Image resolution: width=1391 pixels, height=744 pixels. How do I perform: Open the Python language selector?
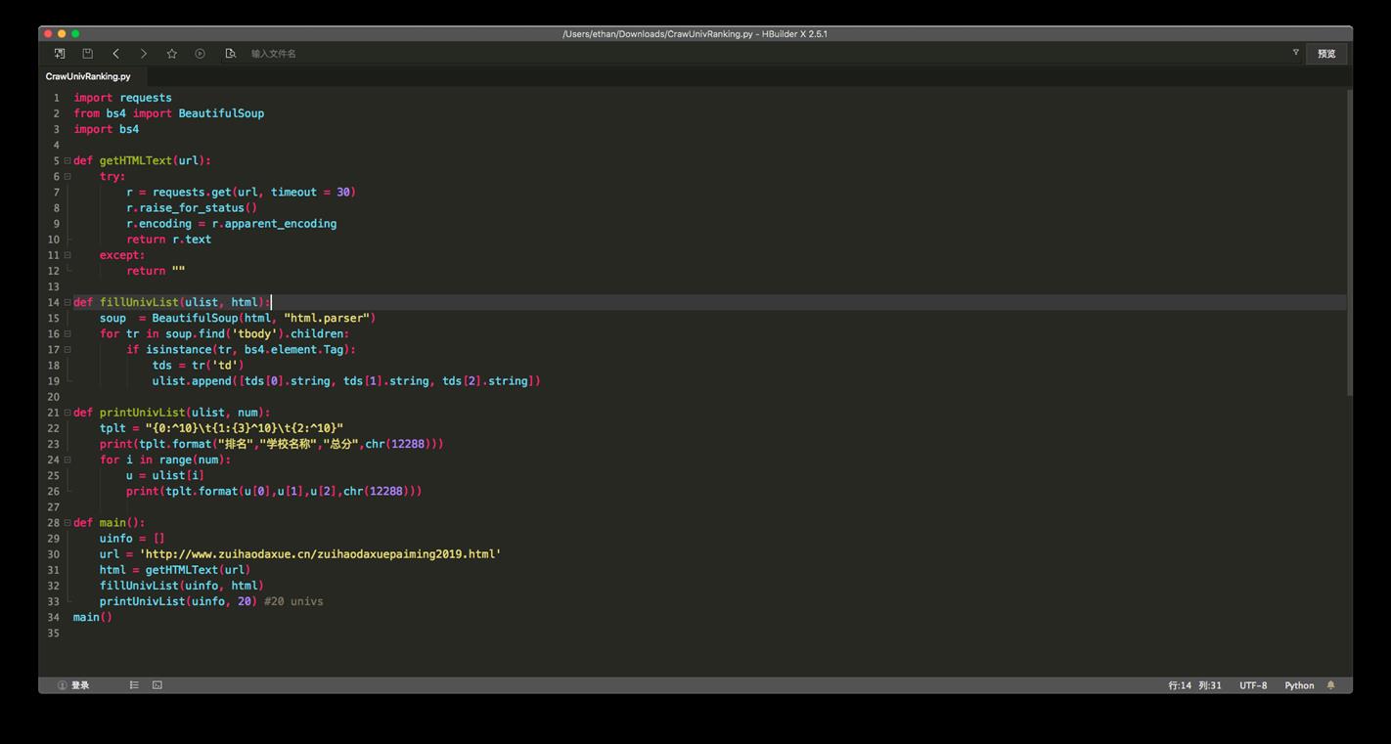[1299, 685]
